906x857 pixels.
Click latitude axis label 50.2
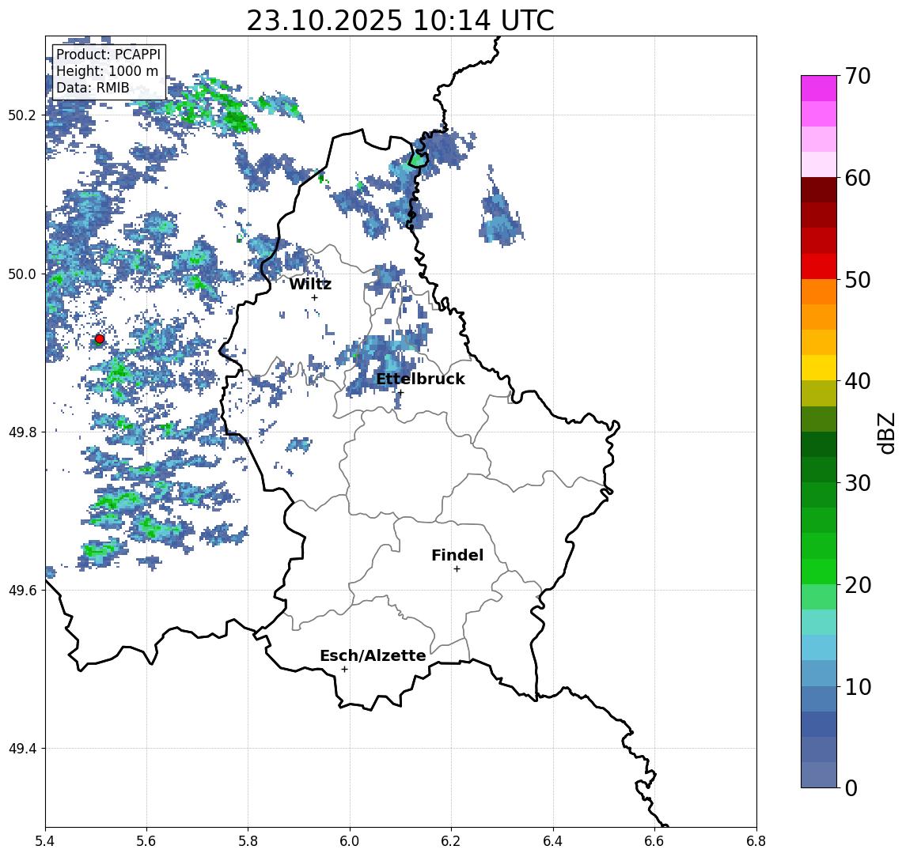pos(22,115)
